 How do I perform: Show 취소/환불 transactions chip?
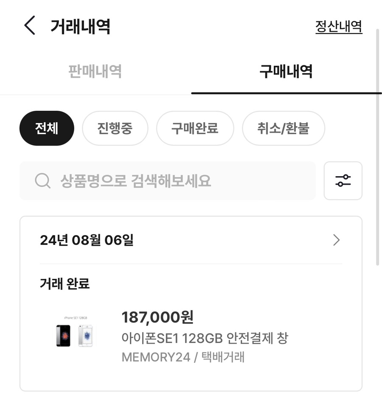click(284, 128)
